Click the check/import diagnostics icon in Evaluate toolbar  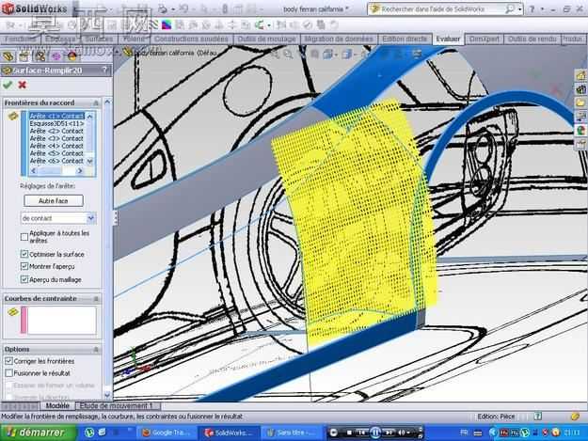coord(308,25)
